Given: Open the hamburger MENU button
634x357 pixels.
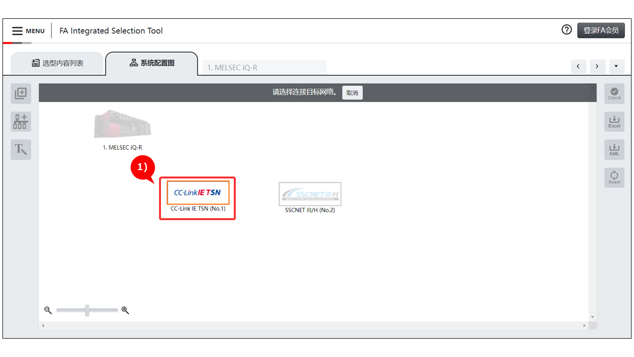Looking at the screenshot, I should pos(28,31).
